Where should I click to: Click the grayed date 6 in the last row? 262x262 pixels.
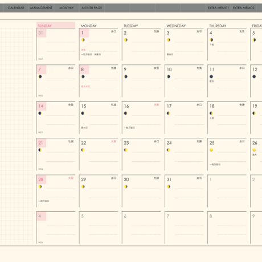(x=125, y=216)
